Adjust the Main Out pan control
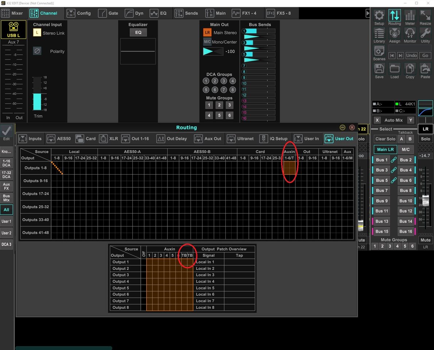Viewport: 434px width, 350px height. 213,51
